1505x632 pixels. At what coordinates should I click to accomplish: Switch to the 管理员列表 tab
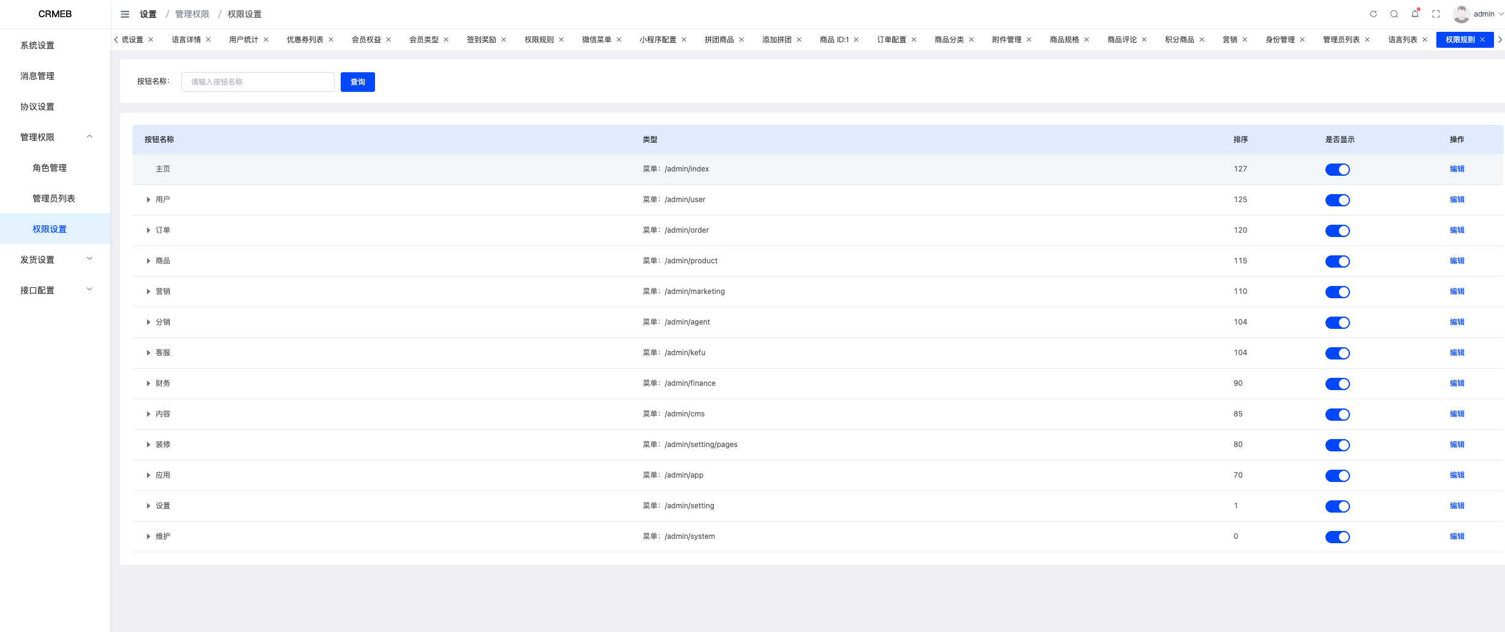click(1341, 40)
